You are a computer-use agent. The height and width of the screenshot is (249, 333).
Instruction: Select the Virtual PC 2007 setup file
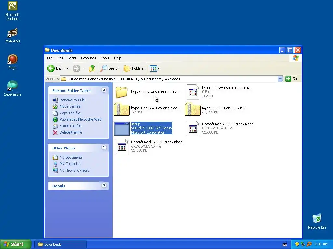143,128
